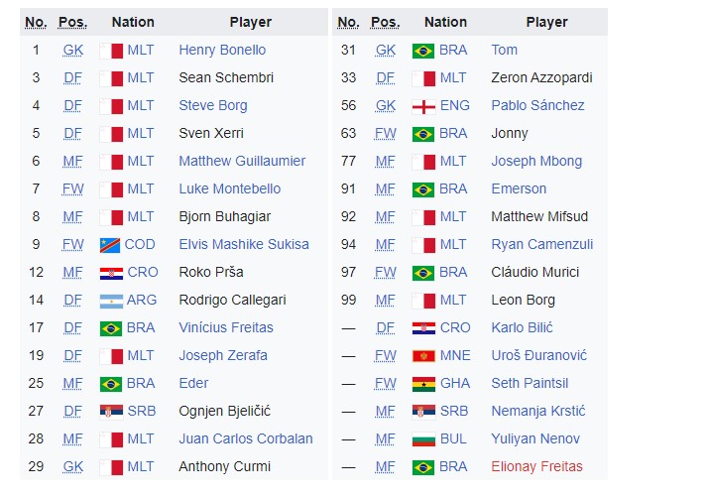Click Croatia flag in Roko Prša row
This screenshot has height=497, width=707.
(x=111, y=273)
